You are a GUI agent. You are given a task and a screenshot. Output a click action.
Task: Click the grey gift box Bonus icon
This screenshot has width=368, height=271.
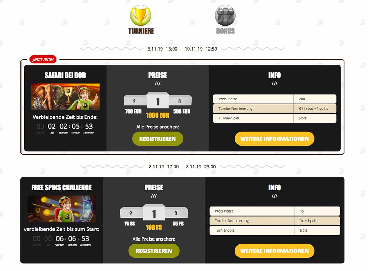pos(225,15)
